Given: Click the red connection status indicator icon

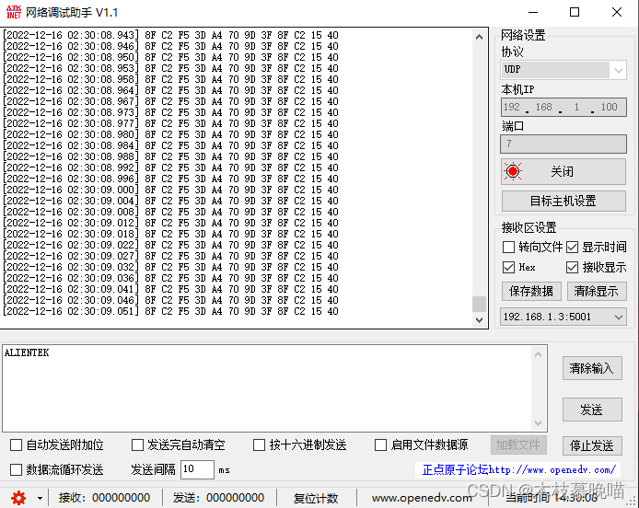Looking at the screenshot, I should [513, 171].
